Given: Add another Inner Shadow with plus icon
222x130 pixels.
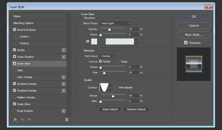Looking at the screenshot, I should (63, 57).
